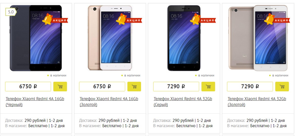The height and width of the screenshot is (136, 297).
Task: Add gold Redmi 4A 16Gb to cart
Action: [x=134, y=87]
